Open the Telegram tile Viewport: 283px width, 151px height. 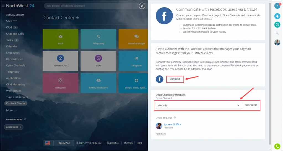pos(133,61)
